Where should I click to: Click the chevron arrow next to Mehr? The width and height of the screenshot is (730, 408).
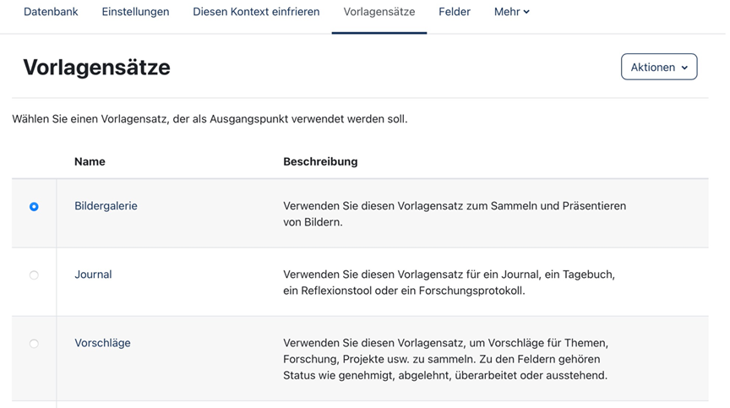tap(526, 12)
